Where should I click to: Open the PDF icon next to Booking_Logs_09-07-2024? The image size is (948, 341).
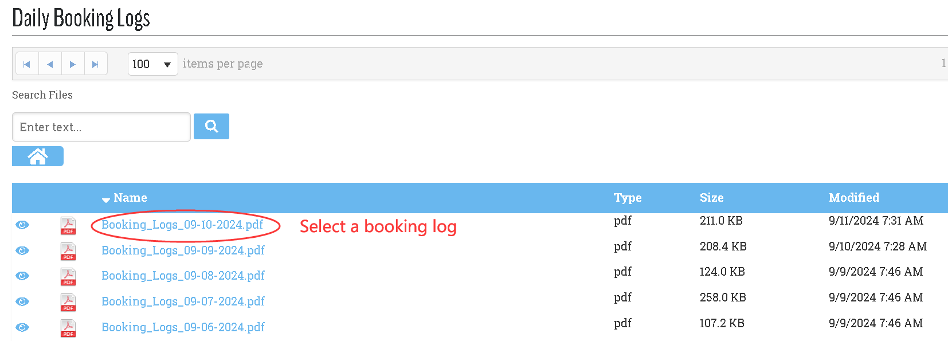tap(68, 302)
